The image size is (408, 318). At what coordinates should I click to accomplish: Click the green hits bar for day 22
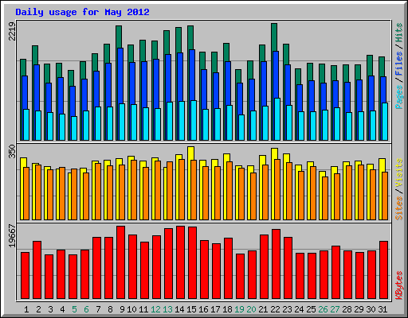coord(274,37)
